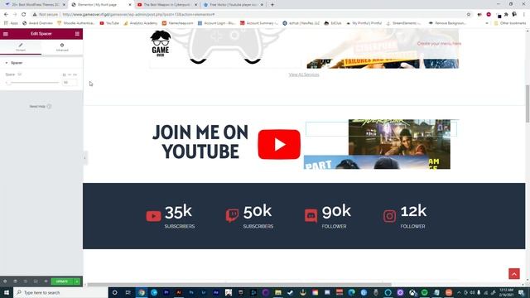The width and height of the screenshot is (530, 298).
Task: Click the Discord icon beside 90k
Action: [311, 216]
